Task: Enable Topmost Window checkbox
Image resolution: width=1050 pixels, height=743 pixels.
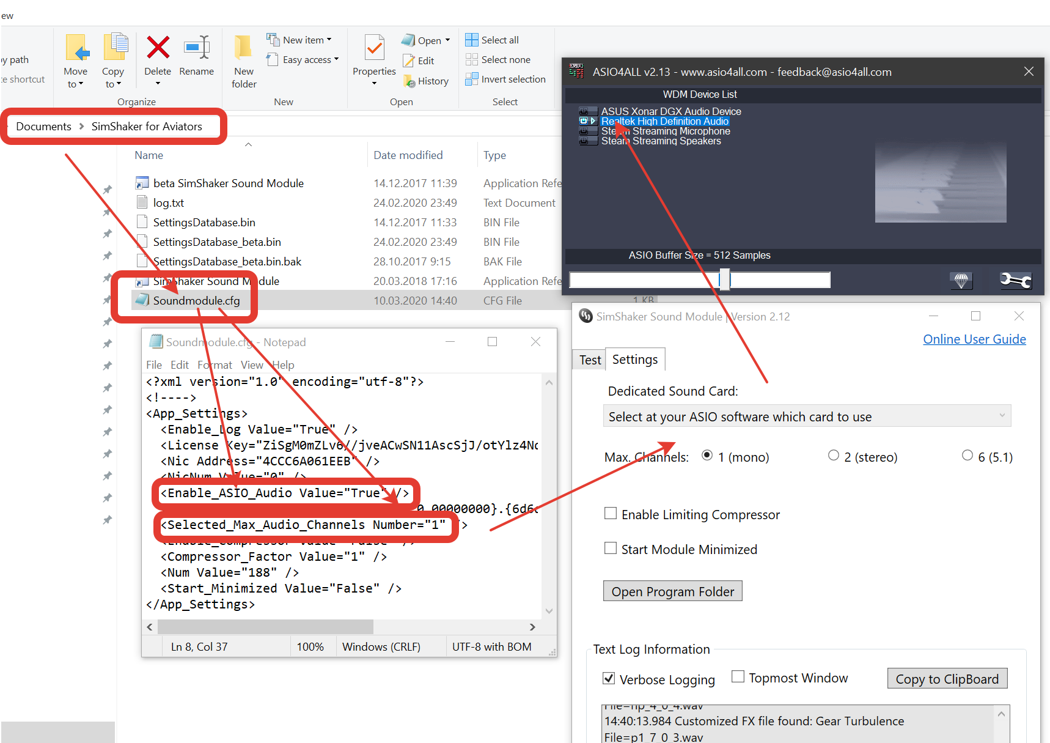Action: pyautogui.click(x=738, y=676)
